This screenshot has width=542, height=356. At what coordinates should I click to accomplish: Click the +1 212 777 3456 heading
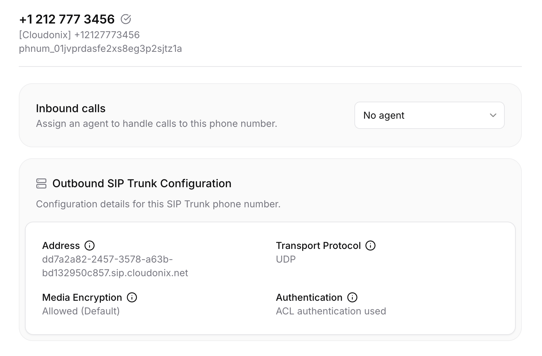coord(67,19)
